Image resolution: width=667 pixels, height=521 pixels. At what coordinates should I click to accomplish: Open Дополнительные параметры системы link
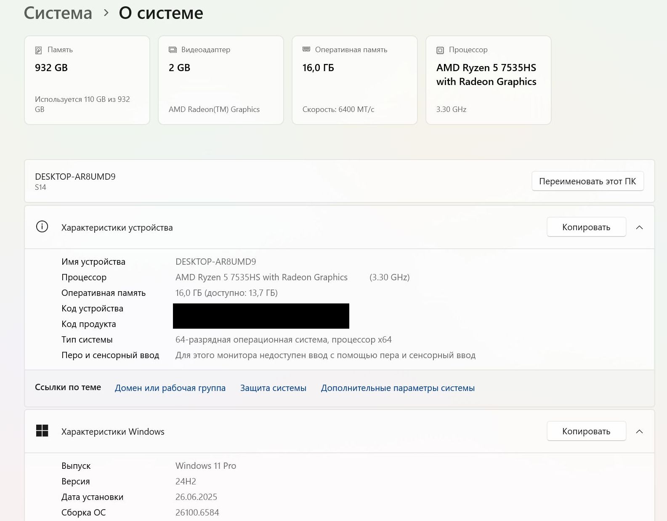coord(398,388)
